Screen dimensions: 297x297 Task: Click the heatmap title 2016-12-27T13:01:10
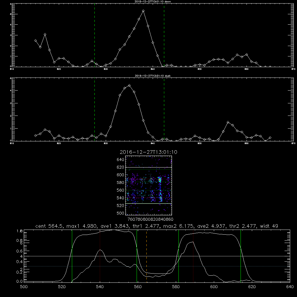click(148, 152)
